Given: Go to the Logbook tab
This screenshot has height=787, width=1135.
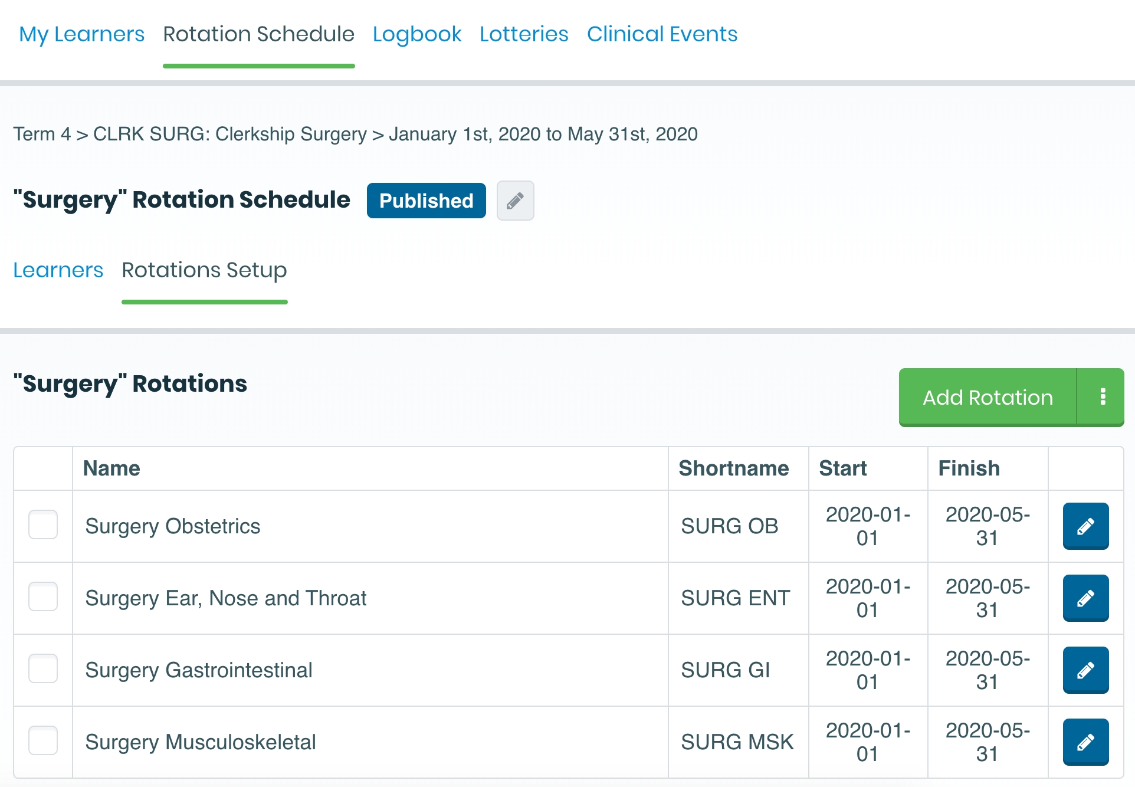Looking at the screenshot, I should [x=416, y=34].
